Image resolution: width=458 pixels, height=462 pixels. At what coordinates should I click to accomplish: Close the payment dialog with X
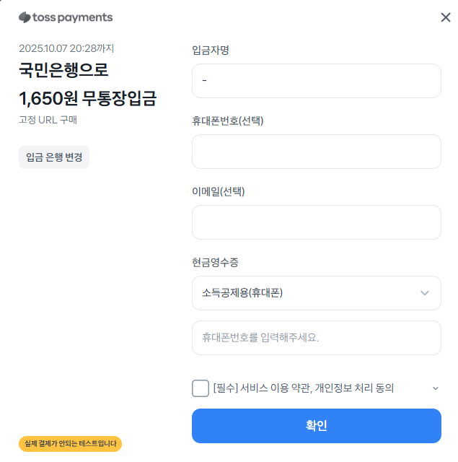446,17
